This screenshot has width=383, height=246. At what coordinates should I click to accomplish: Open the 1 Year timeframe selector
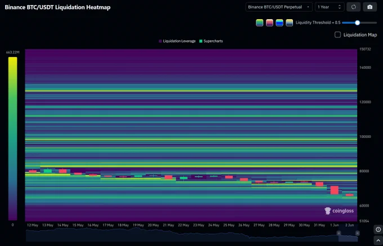[x=329, y=7]
